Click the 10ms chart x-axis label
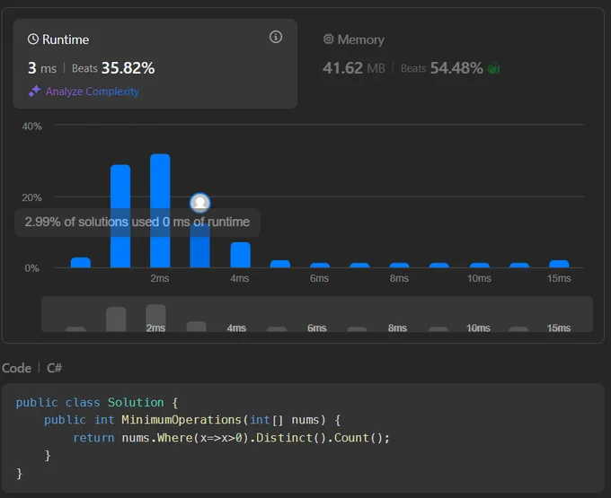 pos(479,278)
